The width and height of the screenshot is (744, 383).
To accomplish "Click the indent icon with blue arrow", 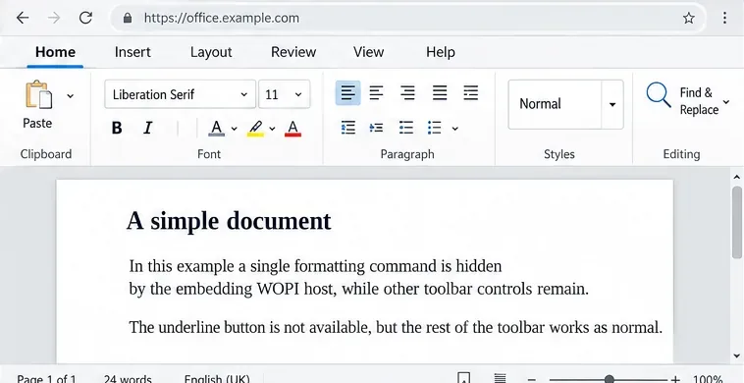I will (376, 128).
